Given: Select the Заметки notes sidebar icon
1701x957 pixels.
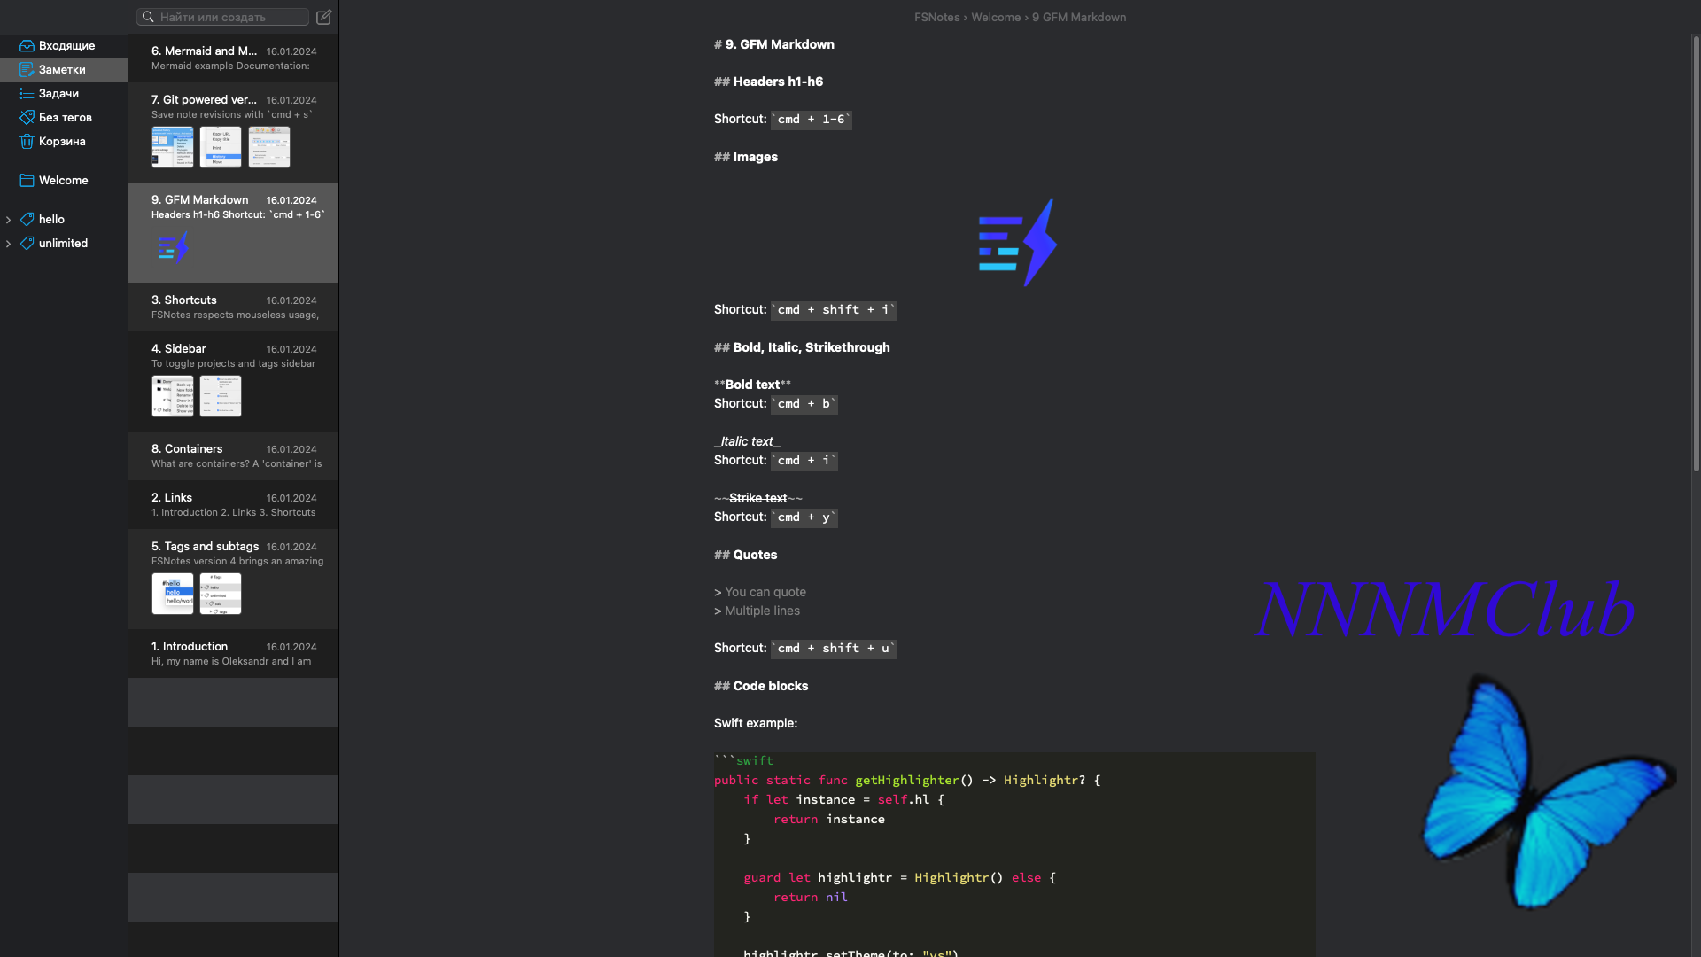Looking at the screenshot, I should click(27, 69).
